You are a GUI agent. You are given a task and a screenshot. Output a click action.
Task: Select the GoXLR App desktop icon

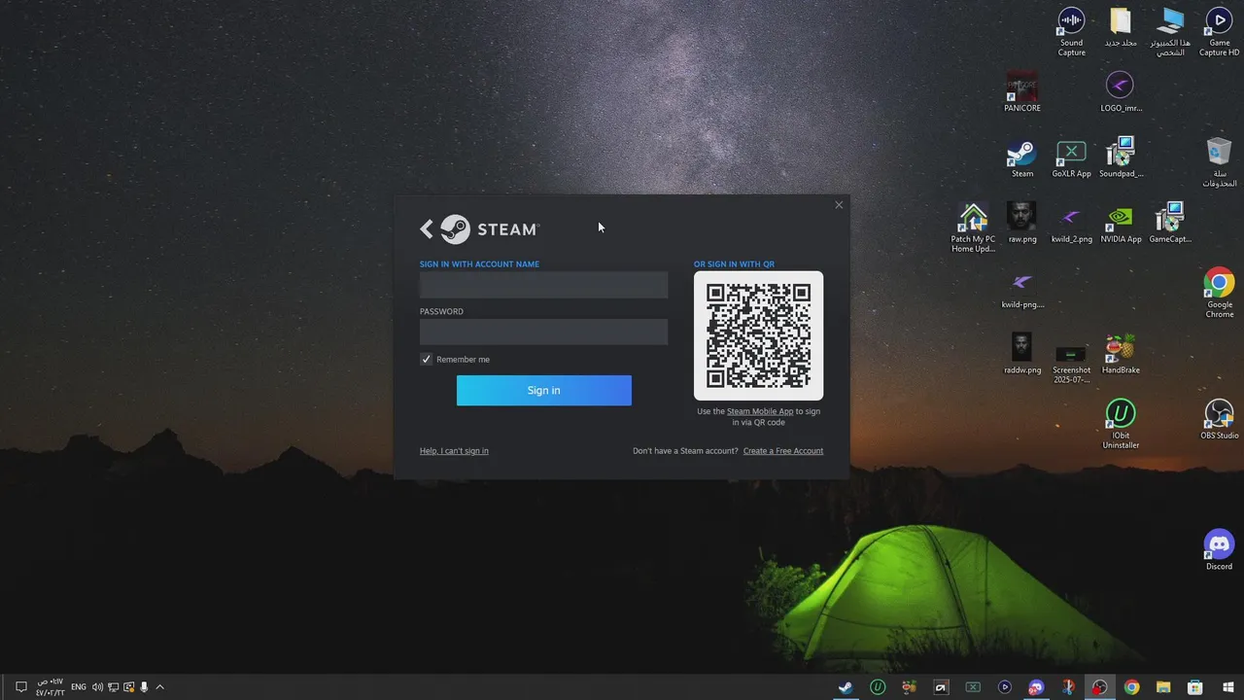(1071, 158)
